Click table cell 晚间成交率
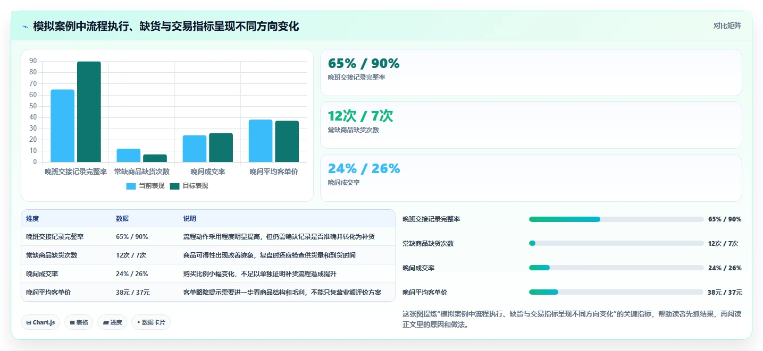The image size is (763, 351). pos(42,274)
